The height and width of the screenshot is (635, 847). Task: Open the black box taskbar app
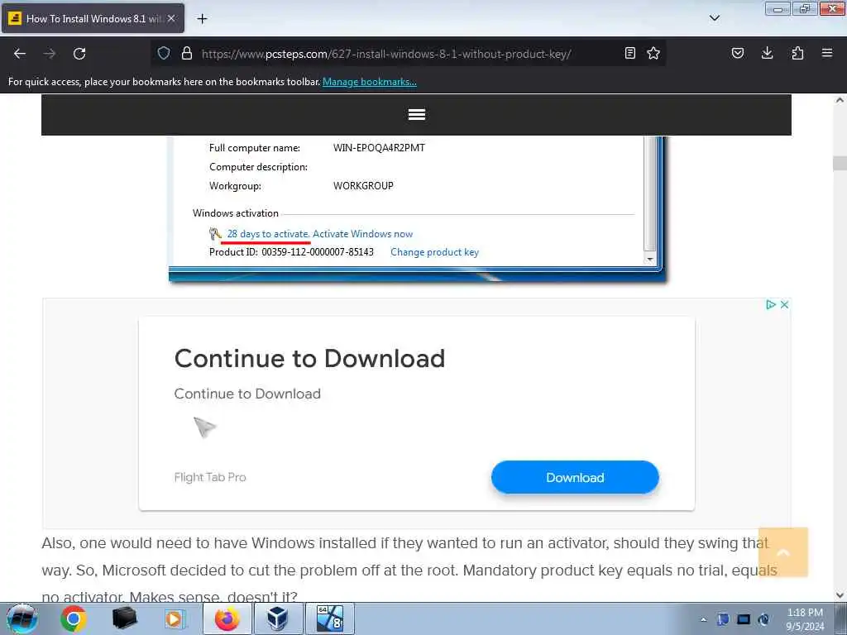click(124, 618)
